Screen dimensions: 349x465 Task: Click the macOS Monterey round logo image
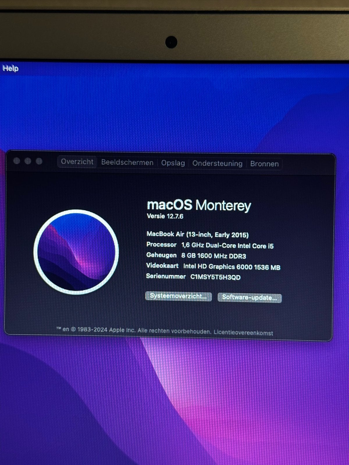tap(76, 252)
